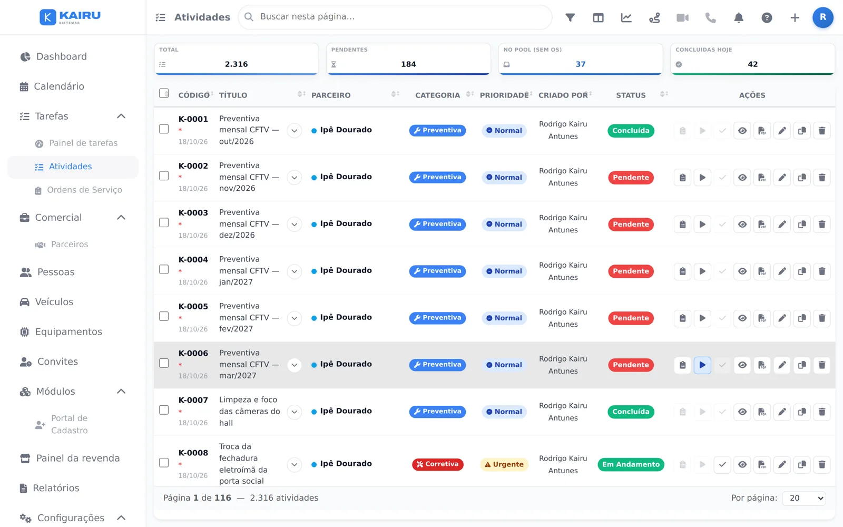This screenshot has width=843, height=527.
Task: Select the K-0008 row checkbox
Action: tap(164, 462)
